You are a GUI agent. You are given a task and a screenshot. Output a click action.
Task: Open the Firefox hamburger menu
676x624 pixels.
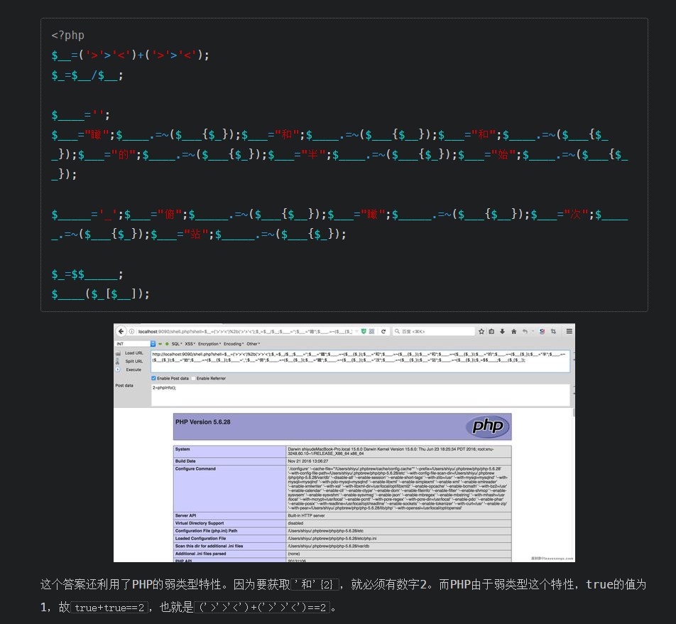[569, 332]
